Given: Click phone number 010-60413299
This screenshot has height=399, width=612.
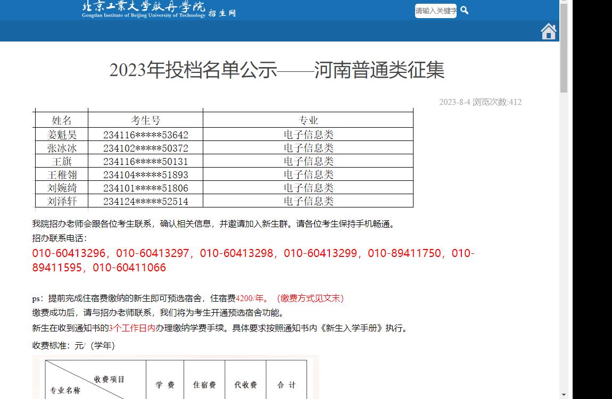Looking at the screenshot, I should tap(320, 253).
